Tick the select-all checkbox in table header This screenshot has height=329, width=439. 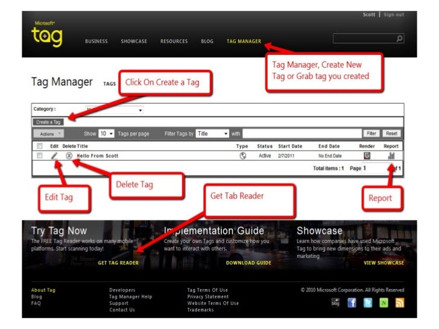[x=40, y=146]
